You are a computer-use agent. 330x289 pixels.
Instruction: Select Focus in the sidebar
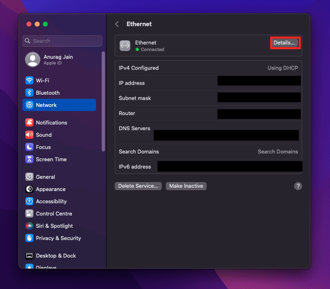click(59, 147)
